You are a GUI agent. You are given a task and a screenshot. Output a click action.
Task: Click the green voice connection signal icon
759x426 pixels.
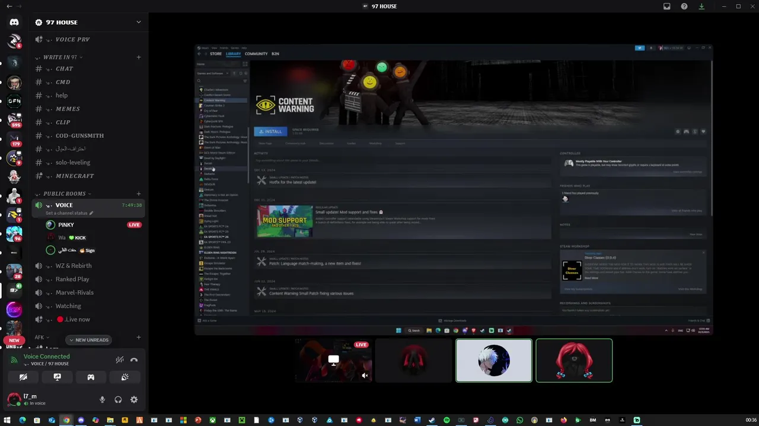[14, 359]
